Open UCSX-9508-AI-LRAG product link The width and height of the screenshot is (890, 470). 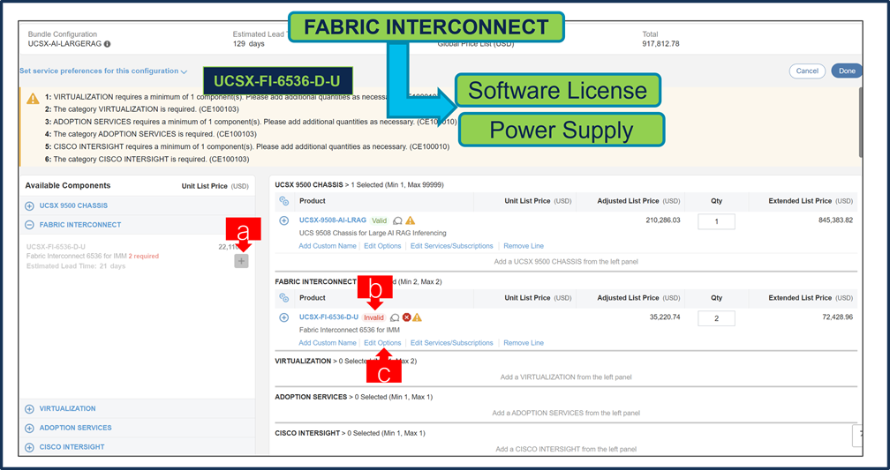pos(333,220)
